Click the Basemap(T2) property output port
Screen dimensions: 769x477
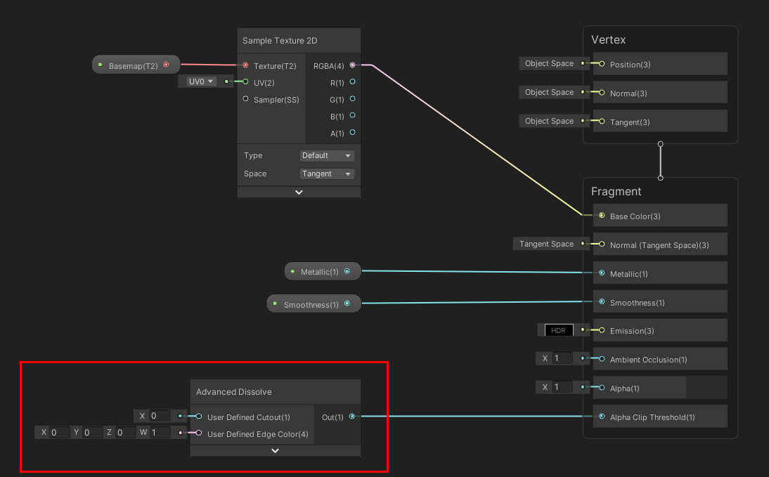coord(166,65)
